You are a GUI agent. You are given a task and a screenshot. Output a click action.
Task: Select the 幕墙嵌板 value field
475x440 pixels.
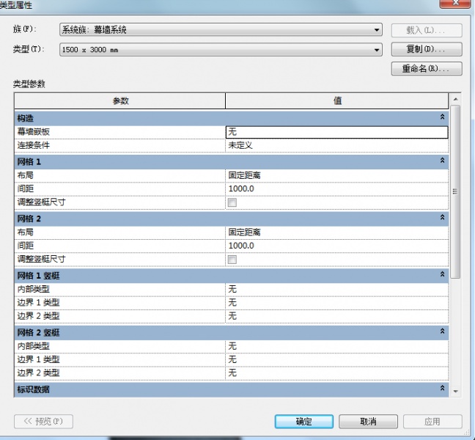click(337, 132)
